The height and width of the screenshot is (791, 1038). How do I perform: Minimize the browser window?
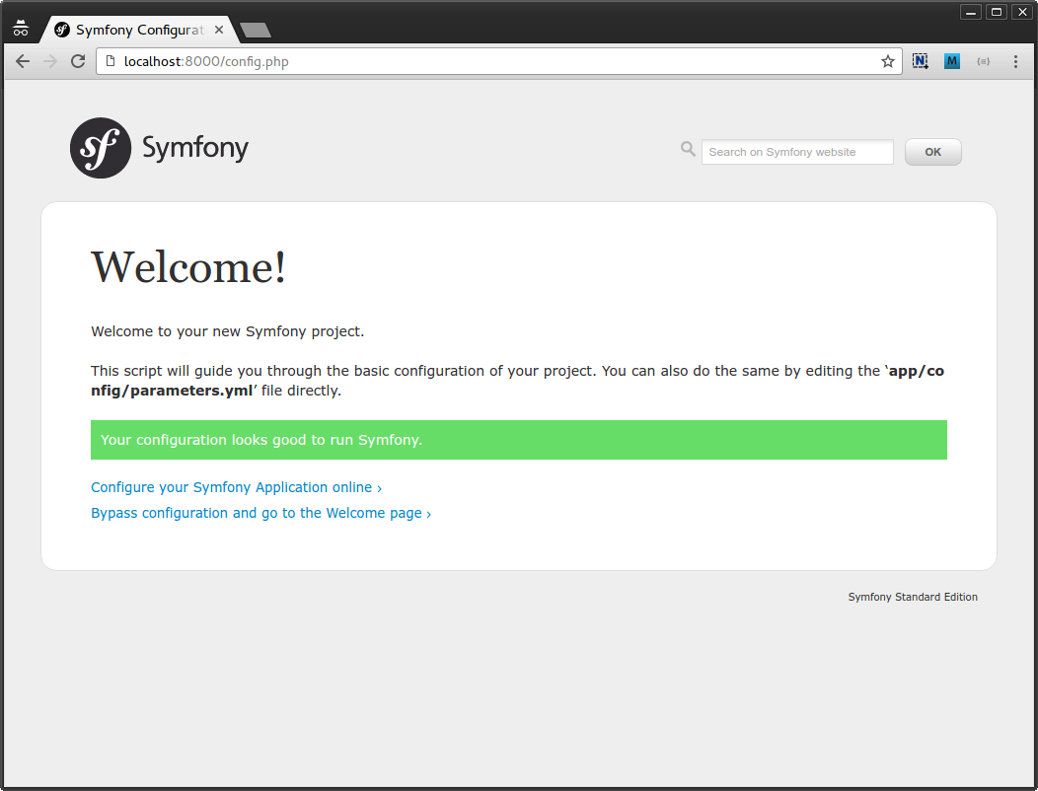pos(971,12)
